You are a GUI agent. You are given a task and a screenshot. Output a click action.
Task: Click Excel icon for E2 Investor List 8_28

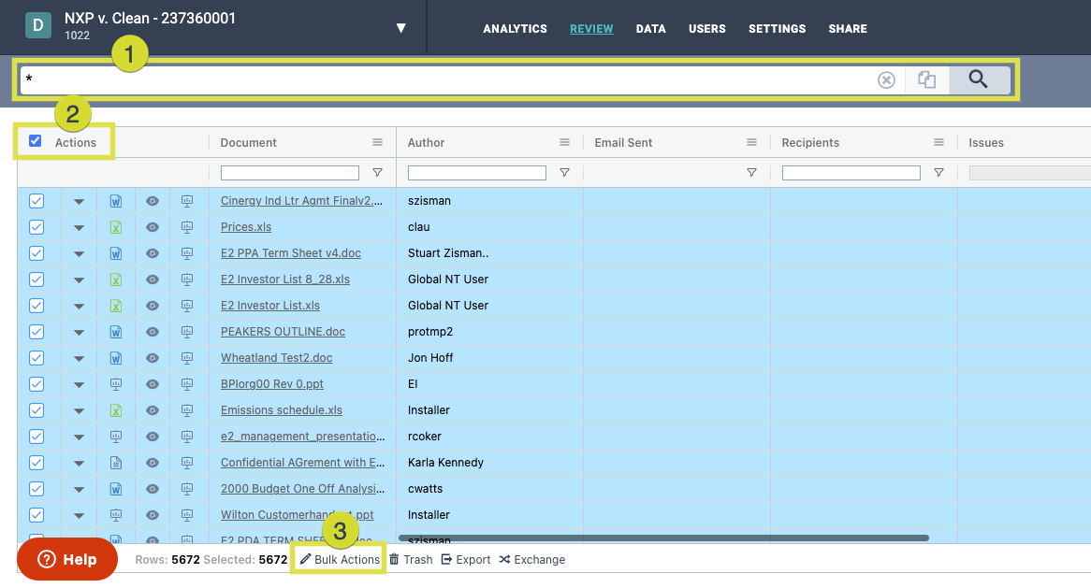point(115,280)
